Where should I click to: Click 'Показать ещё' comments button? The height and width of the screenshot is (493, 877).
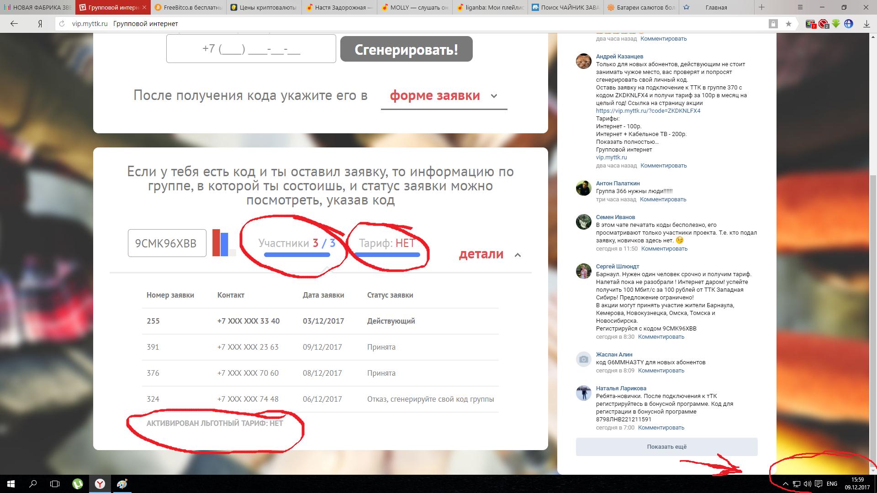click(666, 446)
